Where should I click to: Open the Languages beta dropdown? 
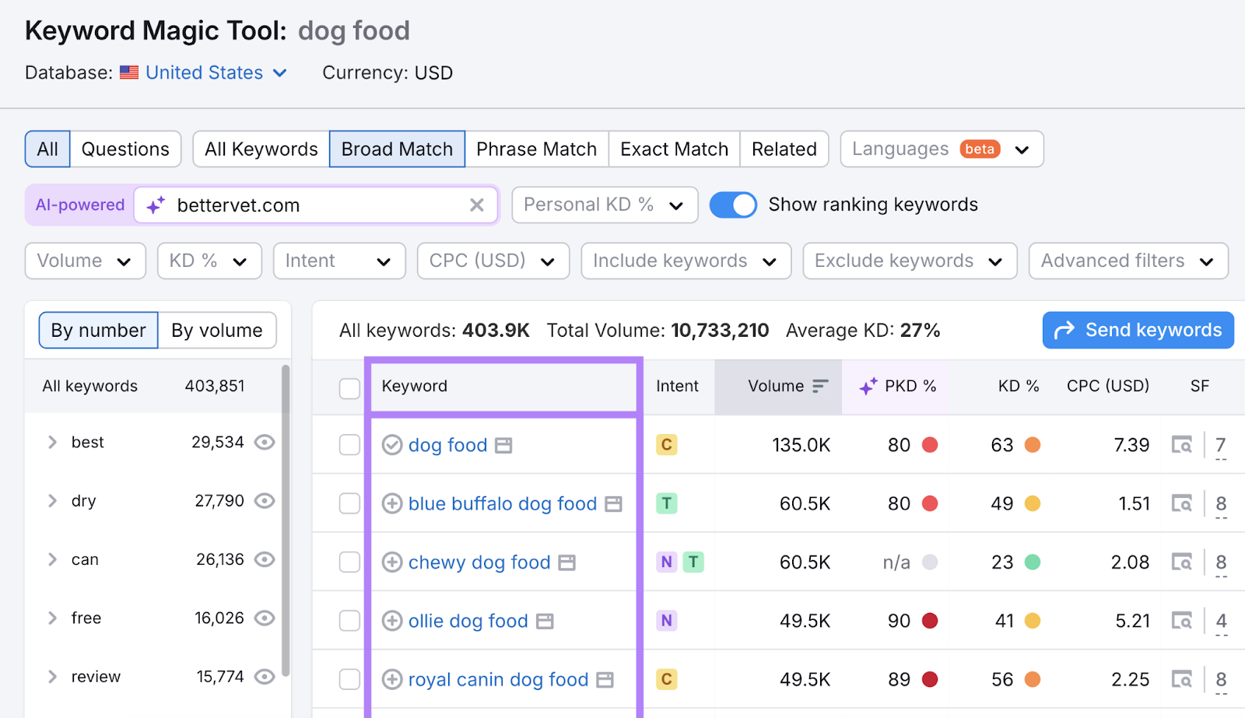942,149
